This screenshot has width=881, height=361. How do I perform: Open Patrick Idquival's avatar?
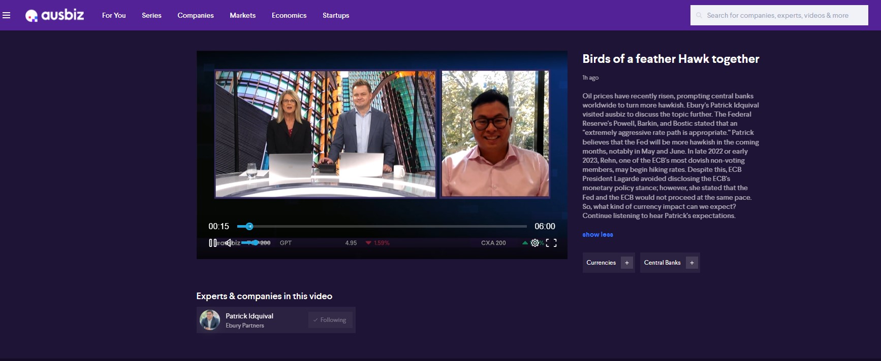[210, 320]
